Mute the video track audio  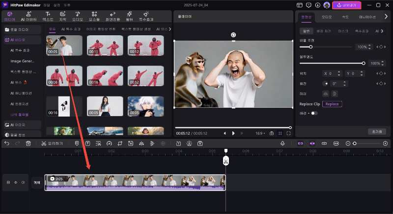click(23, 183)
